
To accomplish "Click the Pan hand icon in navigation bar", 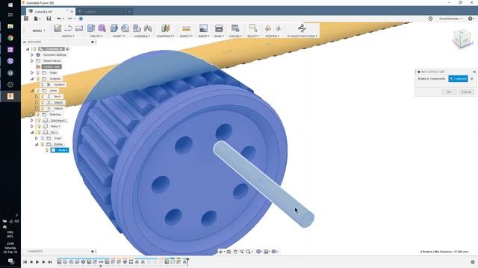I will (235, 252).
